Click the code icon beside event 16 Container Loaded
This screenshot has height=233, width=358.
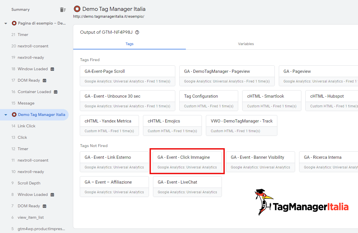(x=56, y=92)
